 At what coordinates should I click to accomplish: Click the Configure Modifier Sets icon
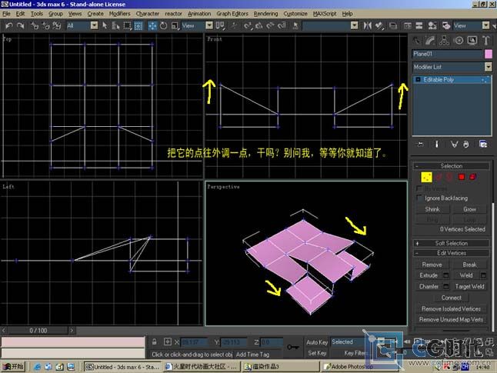pos(482,143)
